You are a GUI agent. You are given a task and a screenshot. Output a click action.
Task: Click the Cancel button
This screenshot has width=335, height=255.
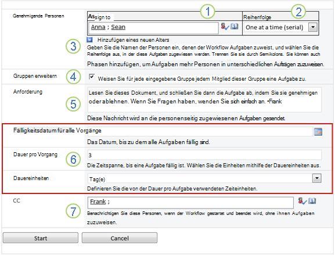point(120,238)
